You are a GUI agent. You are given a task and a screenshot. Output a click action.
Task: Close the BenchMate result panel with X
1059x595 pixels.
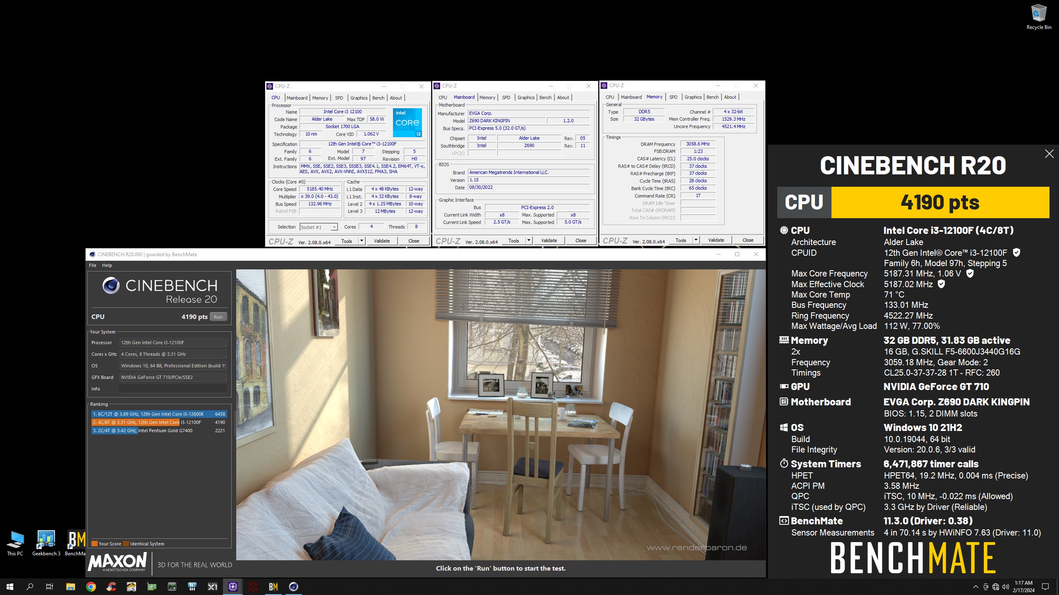(x=1049, y=154)
